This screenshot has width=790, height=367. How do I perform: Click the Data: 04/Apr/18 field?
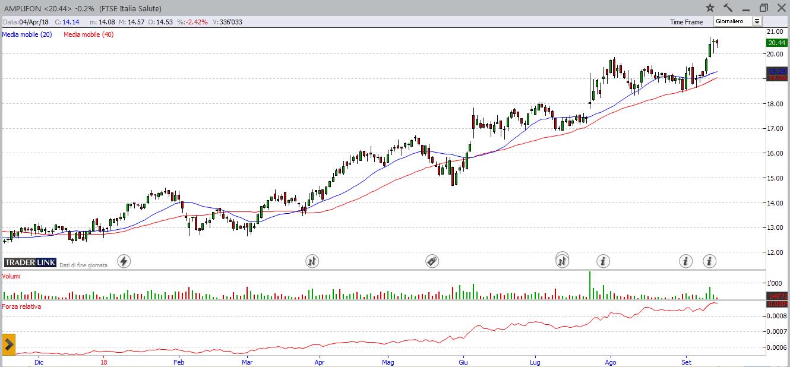point(26,22)
